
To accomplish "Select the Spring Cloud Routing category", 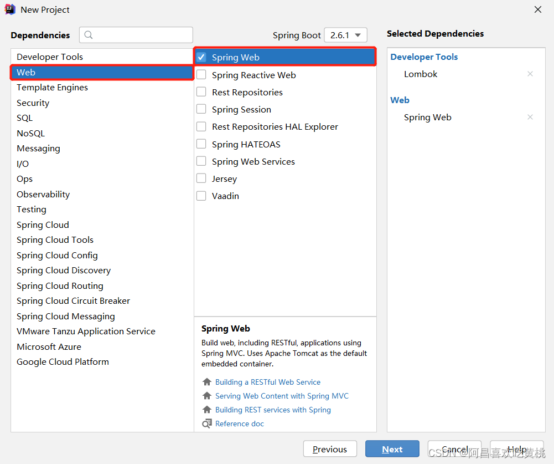I will coord(60,285).
